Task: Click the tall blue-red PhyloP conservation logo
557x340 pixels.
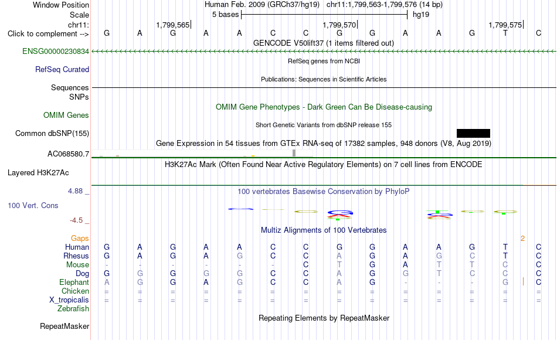Action: [339, 215]
